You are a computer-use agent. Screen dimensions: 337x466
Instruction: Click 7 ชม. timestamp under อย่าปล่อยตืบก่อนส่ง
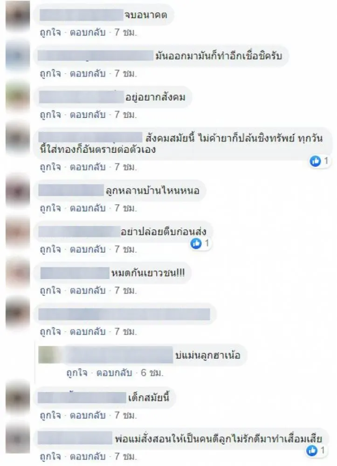pos(126,249)
